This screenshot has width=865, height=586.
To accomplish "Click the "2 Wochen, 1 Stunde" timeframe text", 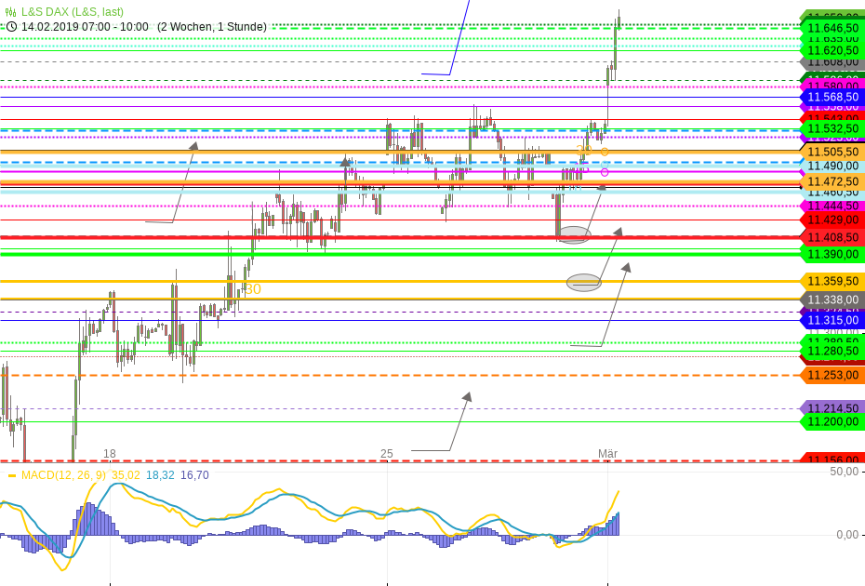I will point(211,27).
